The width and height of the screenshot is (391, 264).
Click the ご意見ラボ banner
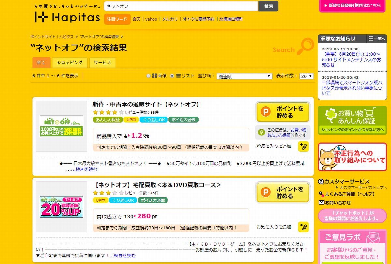tap(352, 247)
